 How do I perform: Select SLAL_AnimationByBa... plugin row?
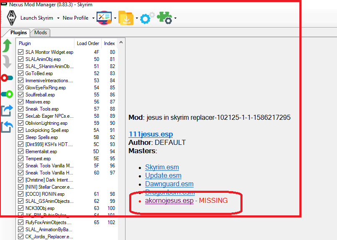coord(67,230)
